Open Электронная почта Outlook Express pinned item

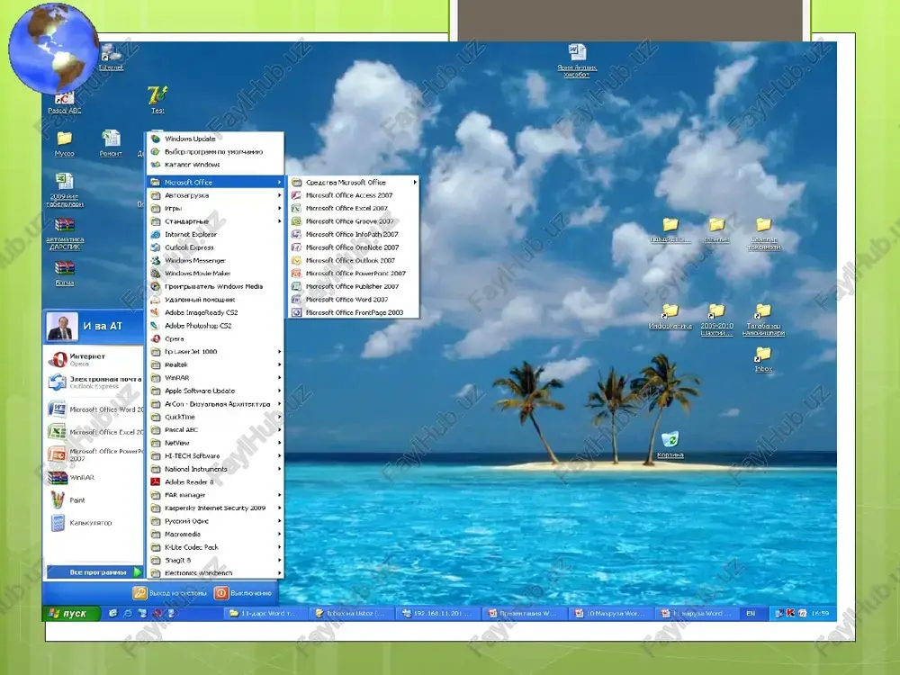(94, 382)
